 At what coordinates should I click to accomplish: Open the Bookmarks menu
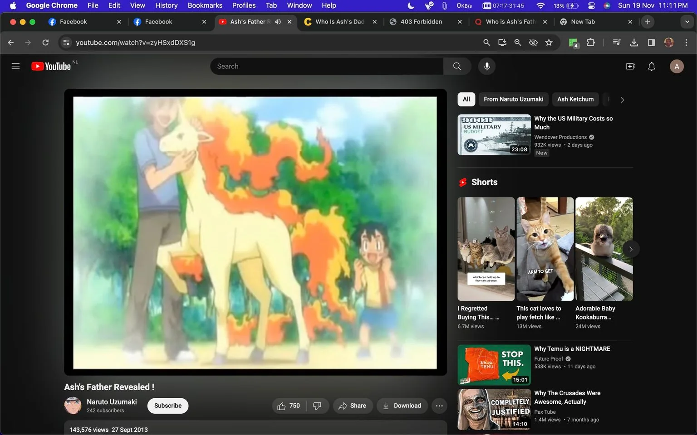click(x=205, y=5)
